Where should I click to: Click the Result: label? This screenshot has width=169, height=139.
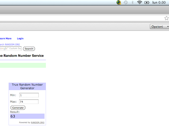point(15,112)
